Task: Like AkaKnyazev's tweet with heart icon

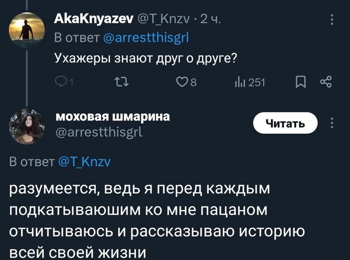Action: [182, 82]
